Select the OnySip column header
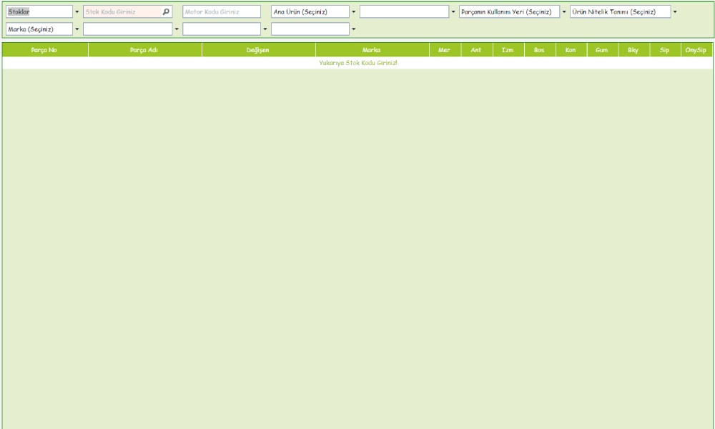 pos(696,50)
